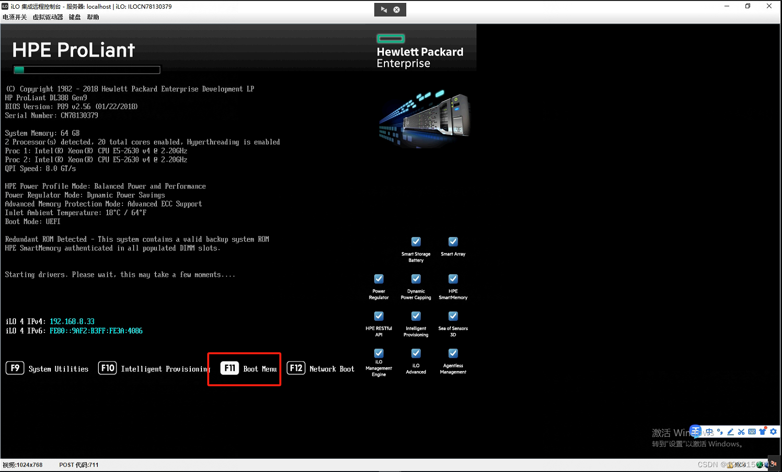Click the Smart Storage Battery checkmark
This screenshot has height=472, width=782.
416,241
